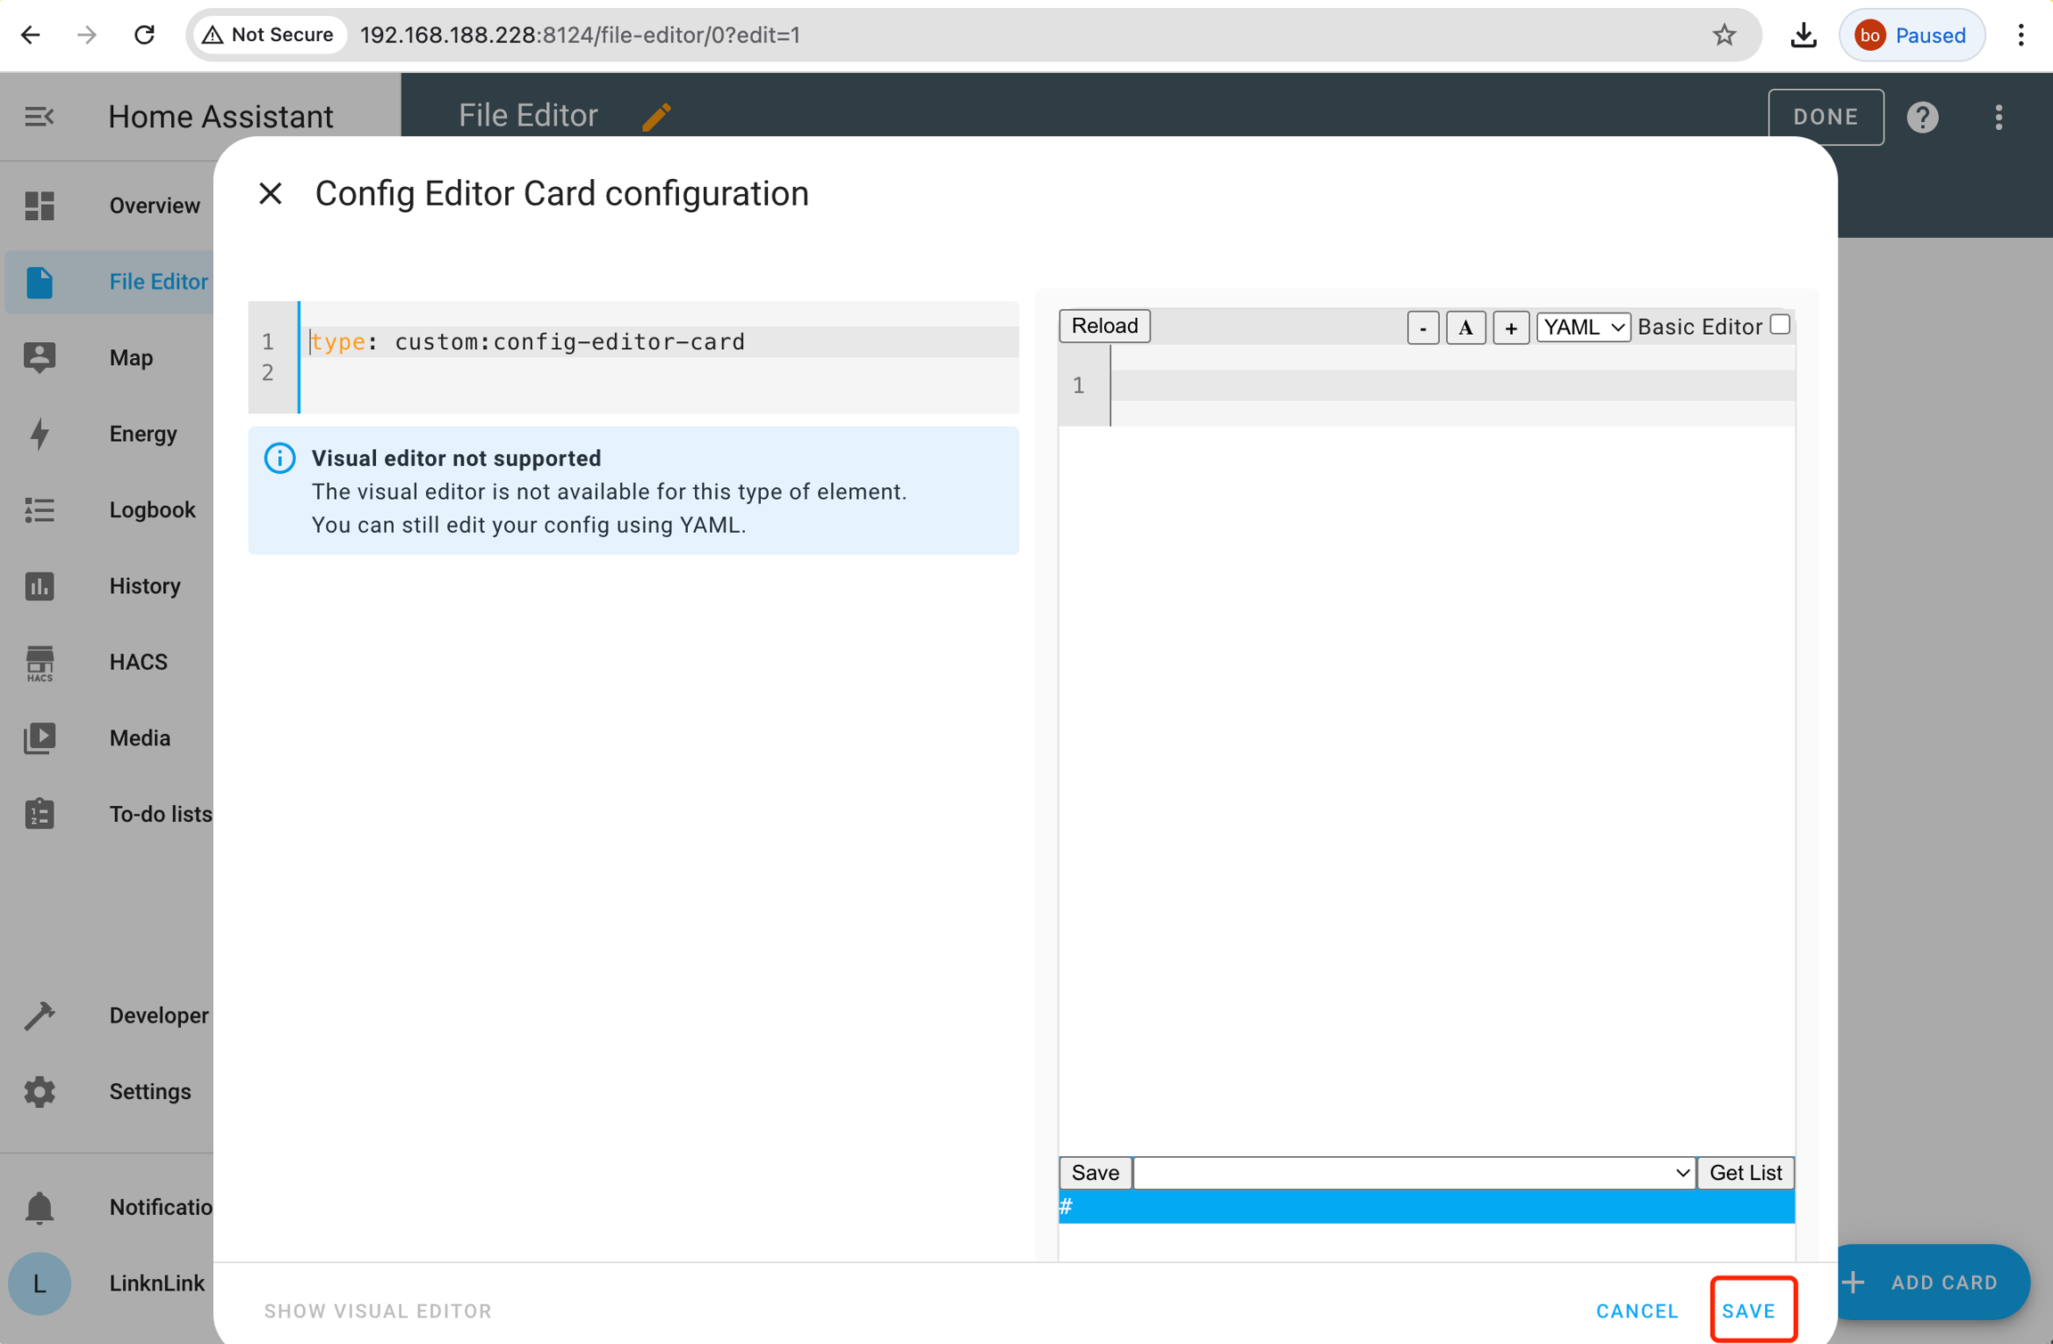Expand the YAML format dropdown
This screenshot has height=1344, width=2053.
pos(1583,327)
